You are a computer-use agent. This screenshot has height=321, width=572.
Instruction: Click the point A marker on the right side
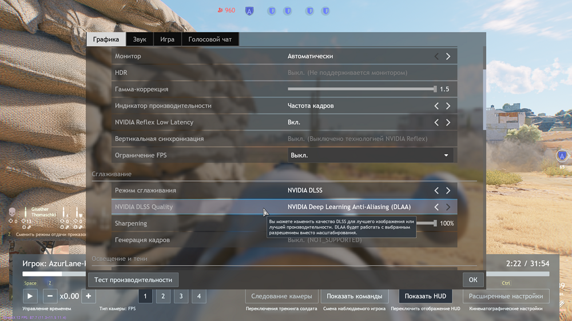click(x=562, y=156)
